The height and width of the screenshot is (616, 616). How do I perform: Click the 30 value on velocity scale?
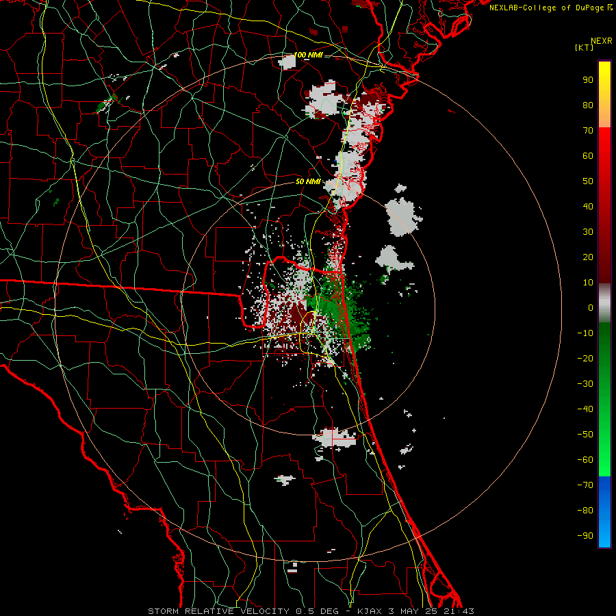[588, 232]
